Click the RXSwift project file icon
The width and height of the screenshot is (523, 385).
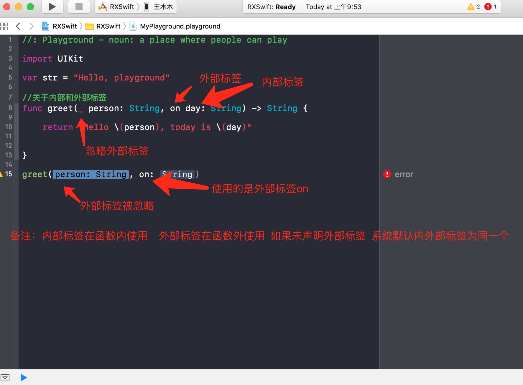pyautogui.click(x=46, y=26)
